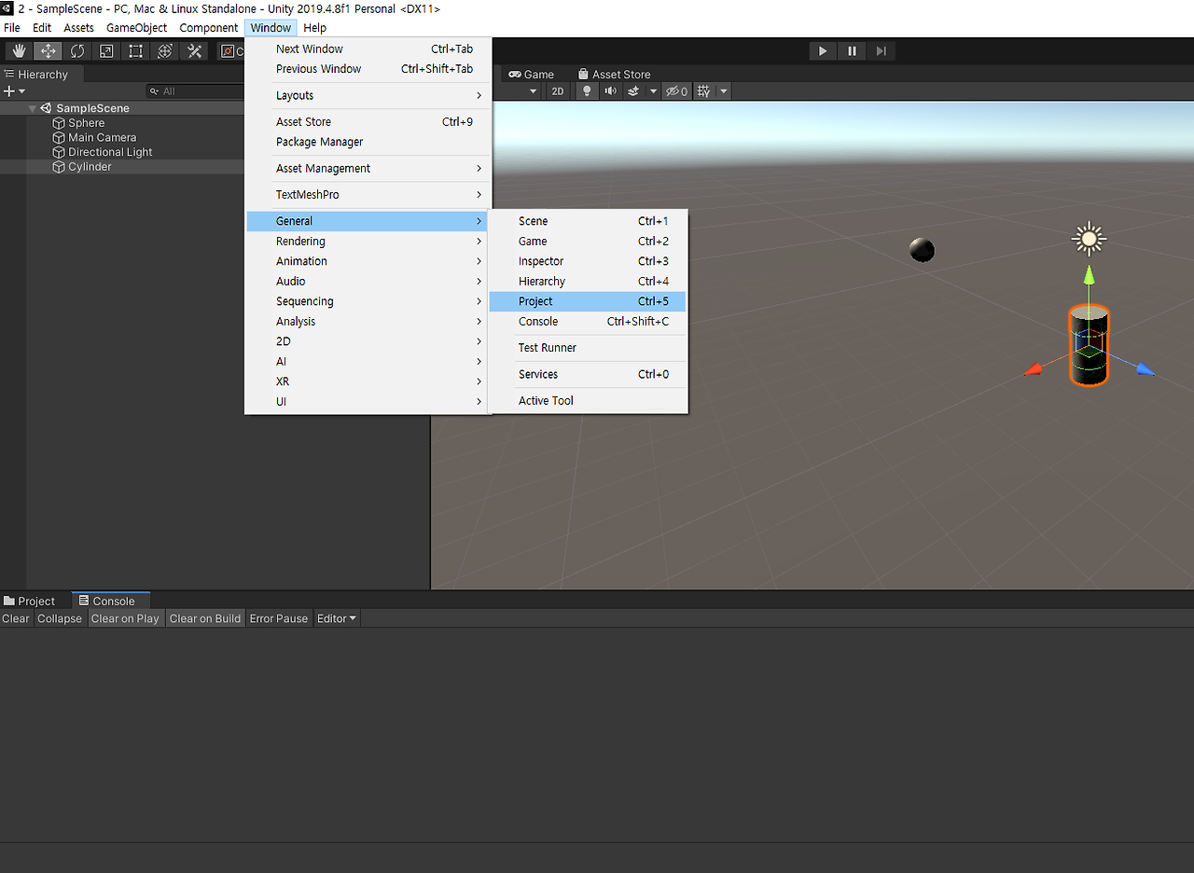The image size is (1194, 873).
Task: Open effects dropdown arrow beside effects icon
Action: (653, 91)
